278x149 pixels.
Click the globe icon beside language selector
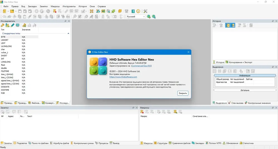pos(149,17)
